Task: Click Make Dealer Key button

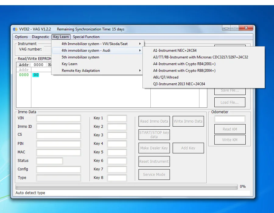Action: tap(154, 148)
